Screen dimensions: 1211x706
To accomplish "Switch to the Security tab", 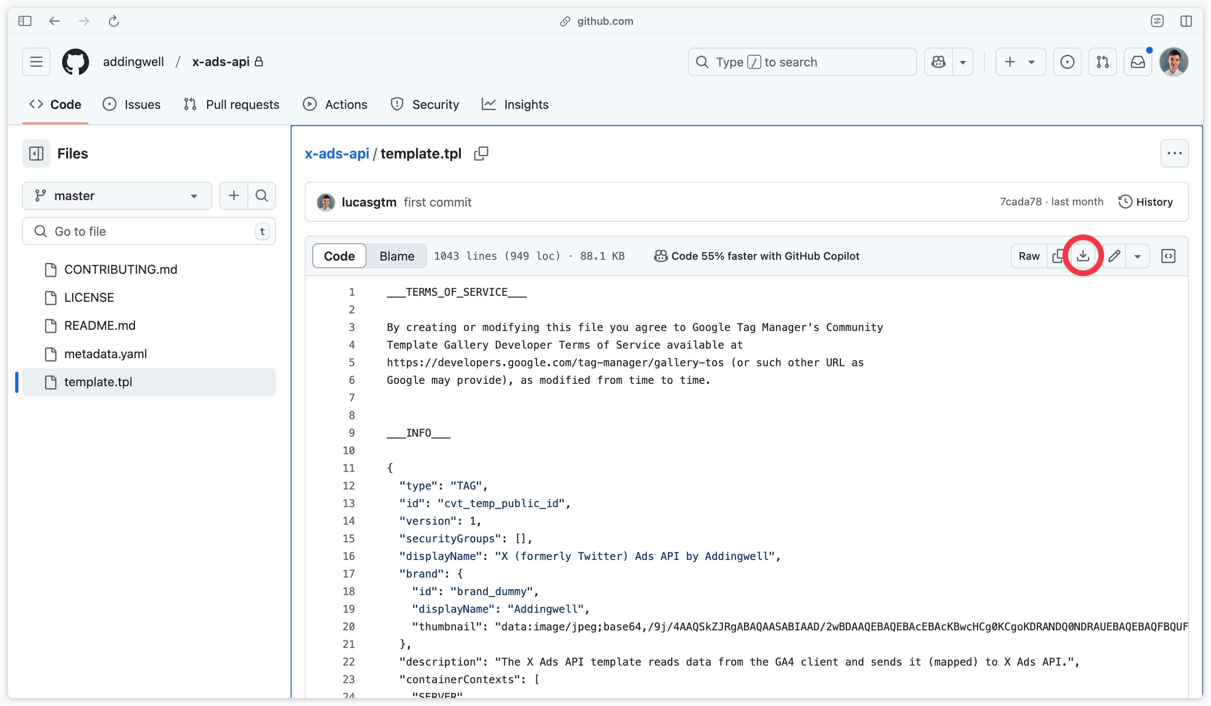I will 424,104.
